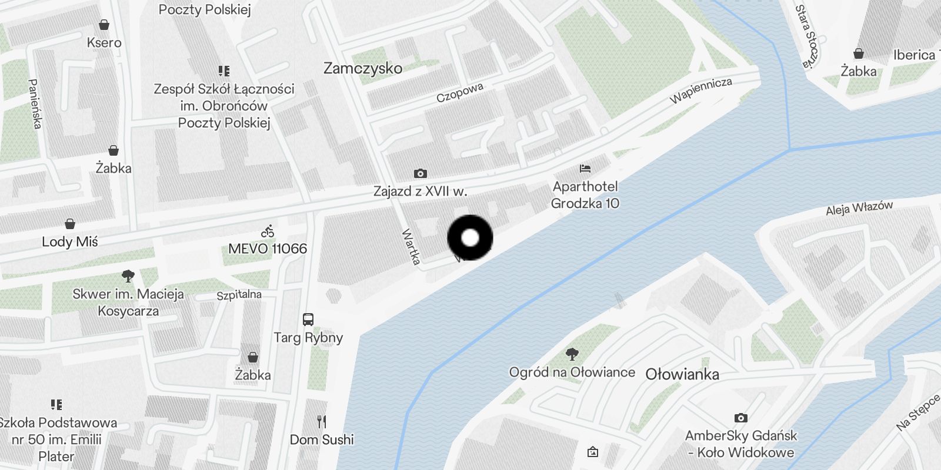941x470 pixels.
Task: Click the Targ Rybny bus stop icon
Action: point(308,320)
